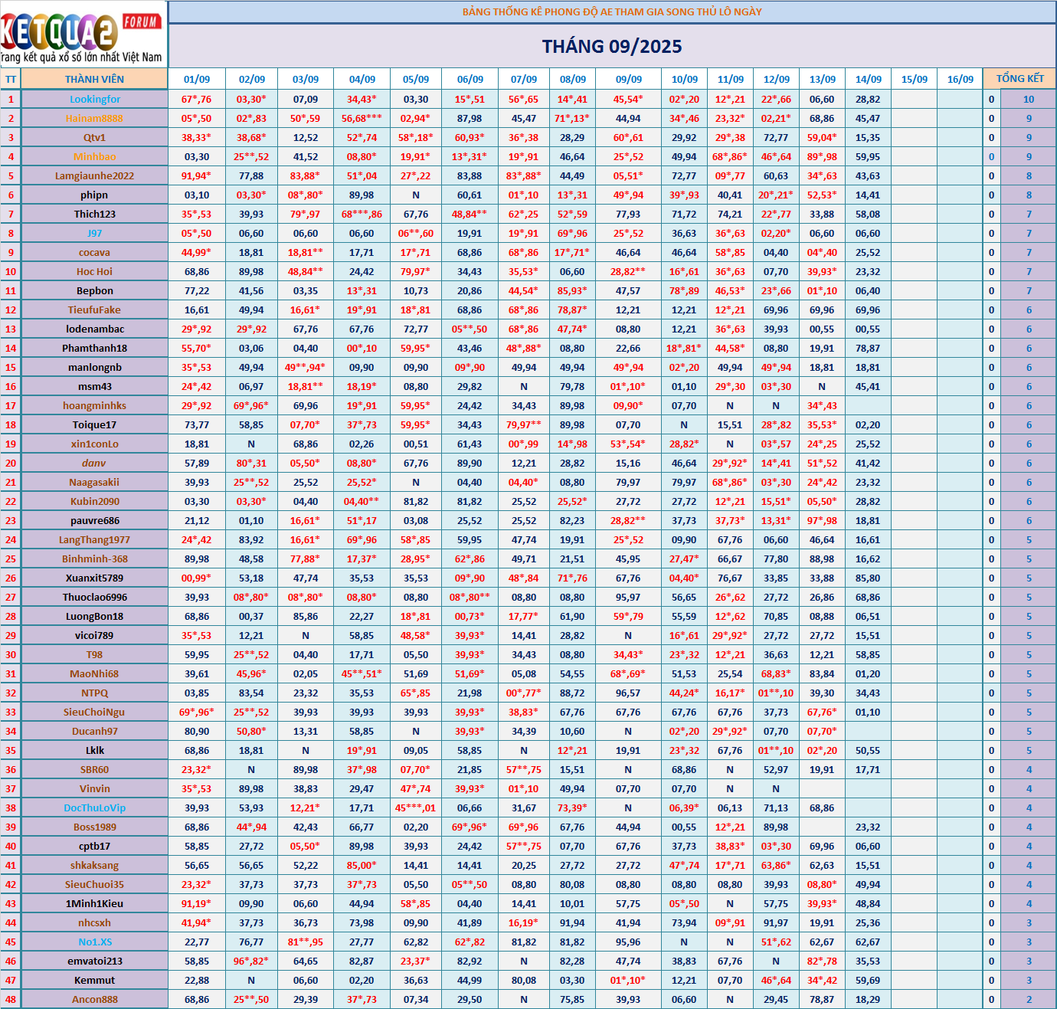Click the title THÁNG 09/2025
Viewport: 1057px width, 1009px height.
pyautogui.click(x=612, y=47)
